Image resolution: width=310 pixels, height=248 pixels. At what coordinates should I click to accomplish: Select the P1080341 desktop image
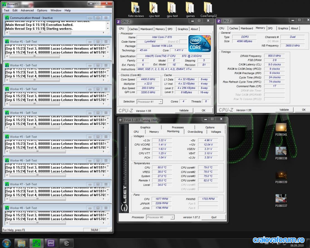coord(281,130)
